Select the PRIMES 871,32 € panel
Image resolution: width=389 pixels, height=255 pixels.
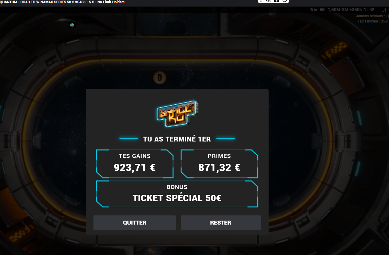coord(219,164)
